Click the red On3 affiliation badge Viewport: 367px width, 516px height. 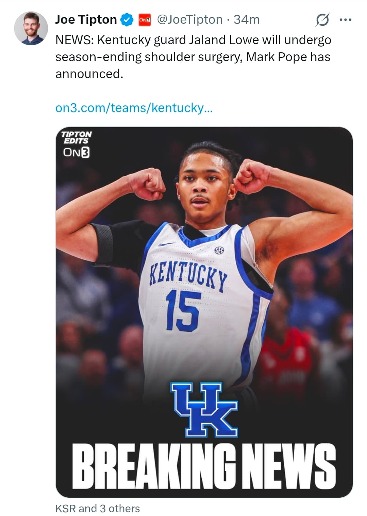click(145, 20)
